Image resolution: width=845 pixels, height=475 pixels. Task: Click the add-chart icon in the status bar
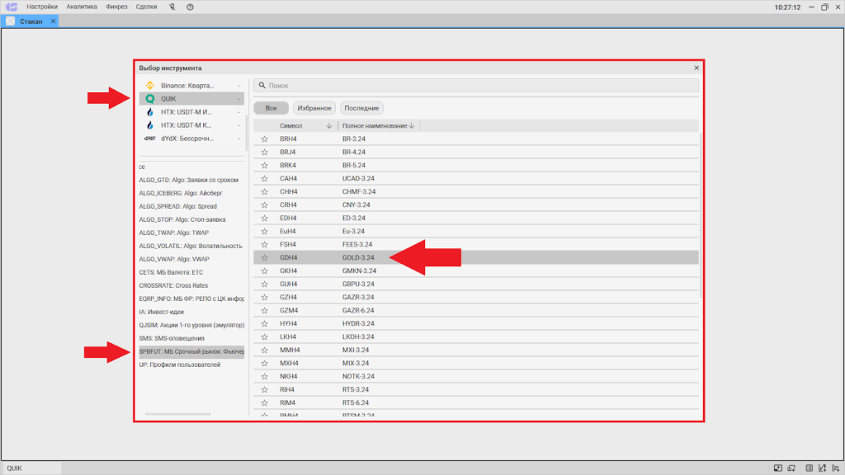tap(822, 468)
